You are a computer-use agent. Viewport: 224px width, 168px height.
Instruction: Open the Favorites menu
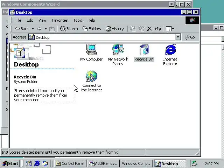(x=60, y=20)
